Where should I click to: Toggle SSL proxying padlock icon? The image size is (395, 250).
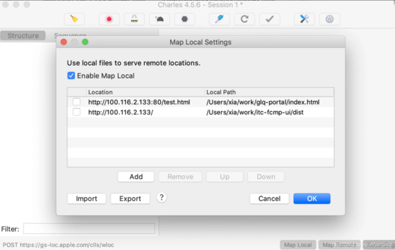(134, 19)
